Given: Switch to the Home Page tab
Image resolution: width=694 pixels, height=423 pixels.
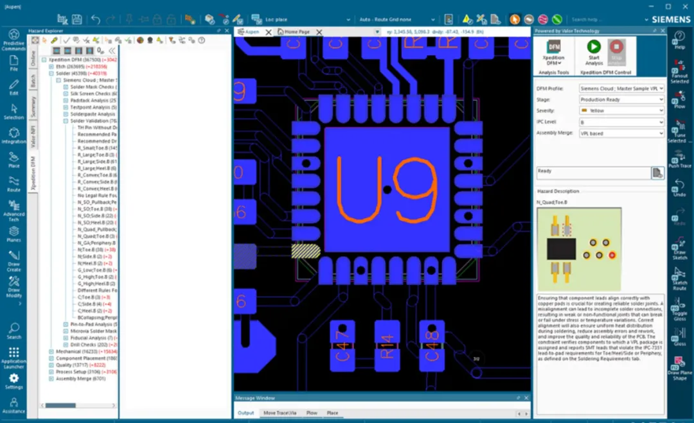Looking at the screenshot, I should pos(297,32).
